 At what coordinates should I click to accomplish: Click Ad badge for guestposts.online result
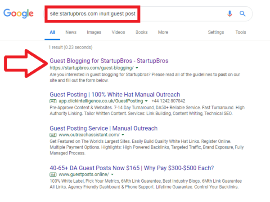click(53, 175)
